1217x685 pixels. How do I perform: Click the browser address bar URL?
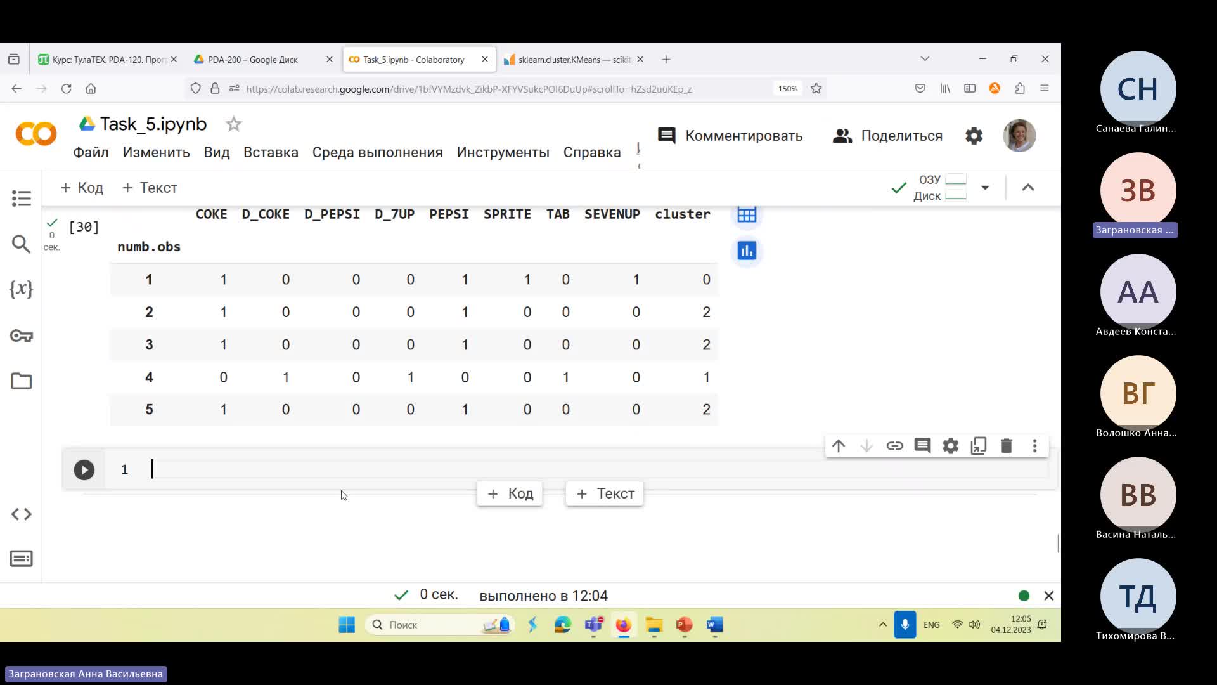coord(469,89)
